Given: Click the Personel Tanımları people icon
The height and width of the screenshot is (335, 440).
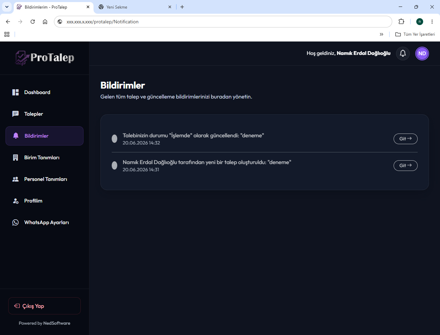Looking at the screenshot, I should pyautogui.click(x=15, y=179).
